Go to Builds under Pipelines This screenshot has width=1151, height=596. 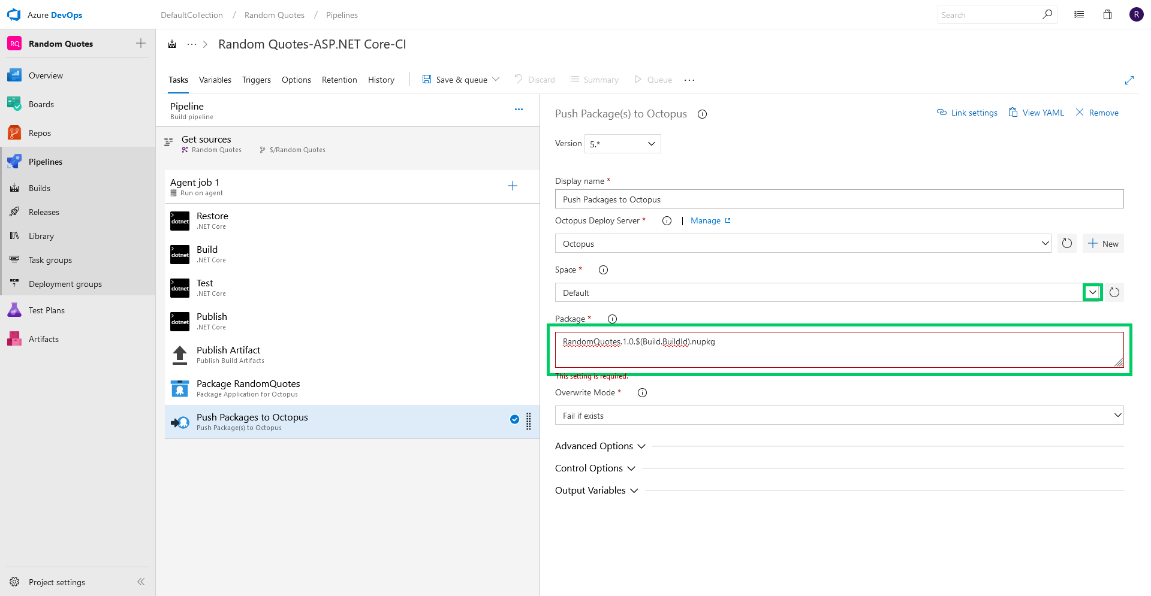[39, 188]
